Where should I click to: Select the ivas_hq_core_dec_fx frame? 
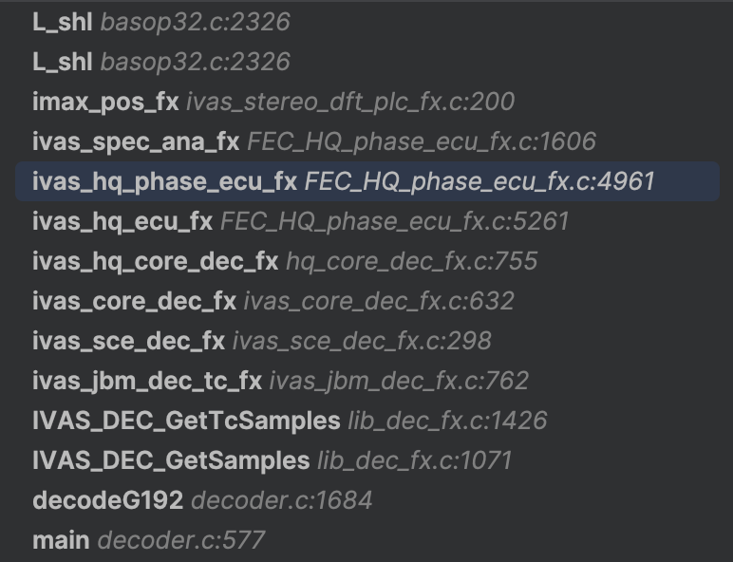156,261
